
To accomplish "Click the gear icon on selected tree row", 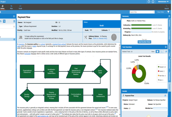I will pyautogui.click(x=14, y=39).
